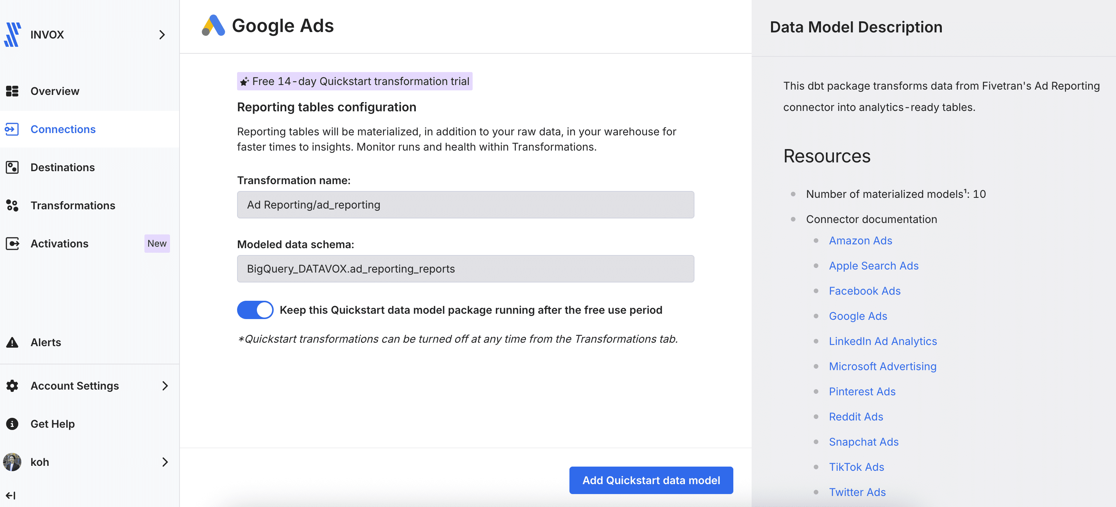Click the Get Help info icon
This screenshot has width=1116, height=507.
(12, 424)
